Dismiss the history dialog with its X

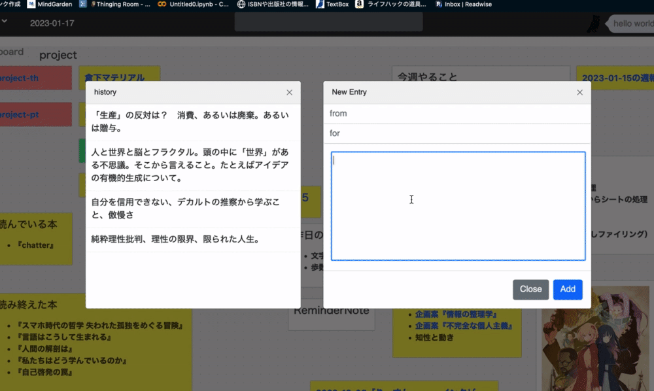point(289,92)
